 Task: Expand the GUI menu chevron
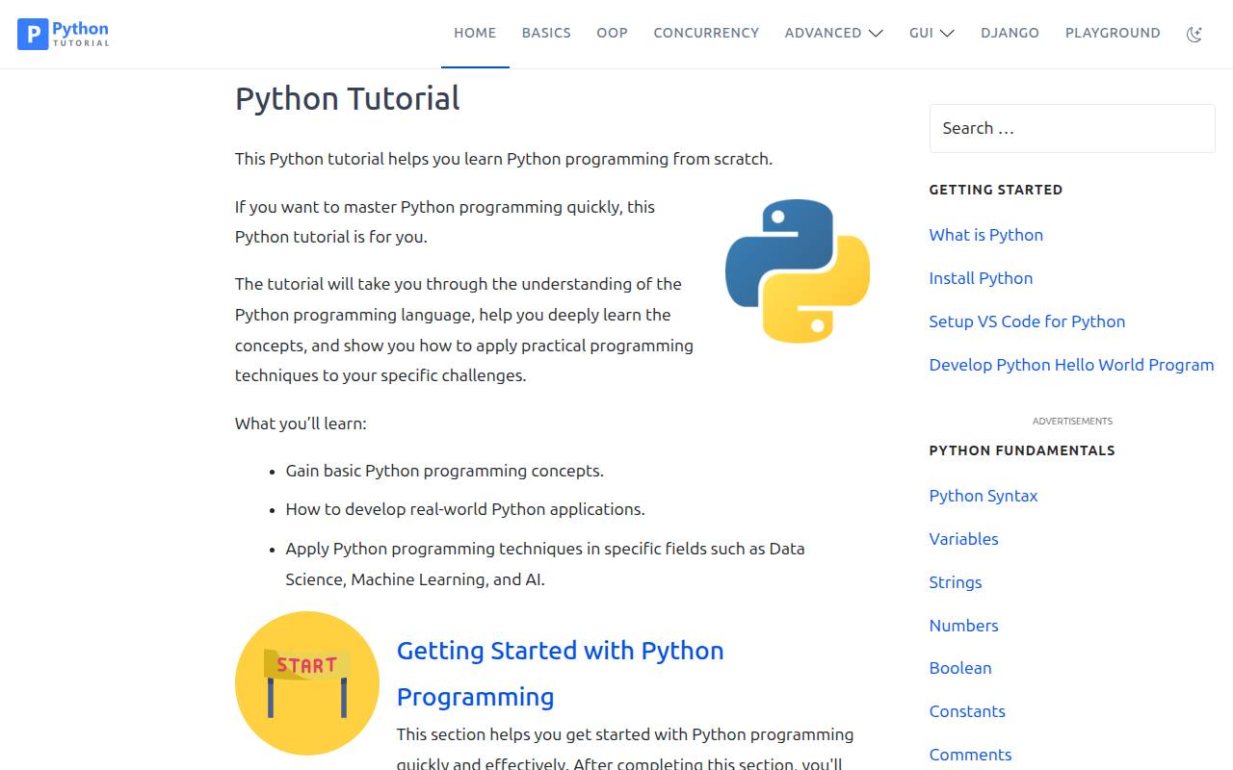[x=947, y=33]
